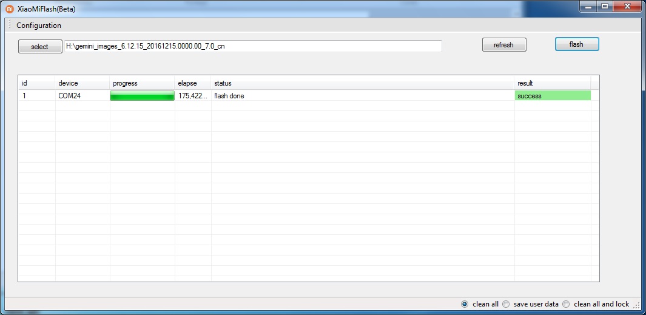This screenshot has height=315, width=646.
Task: Select the 'clean all and lock' radio button
Action: pyautogui.click(x=566, y=304)
